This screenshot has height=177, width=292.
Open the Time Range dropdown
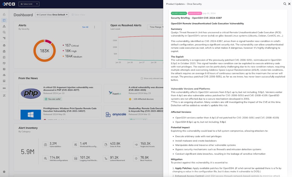tap(155, 27)
